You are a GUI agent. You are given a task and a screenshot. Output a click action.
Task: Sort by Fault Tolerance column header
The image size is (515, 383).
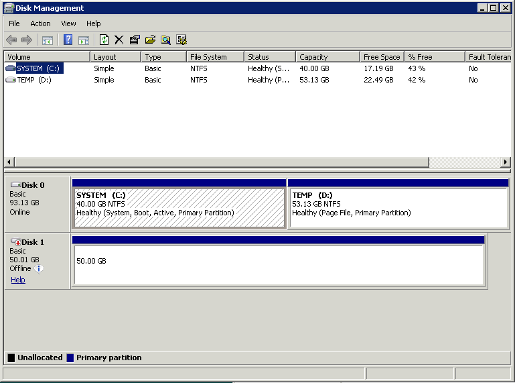coord(488,57)
